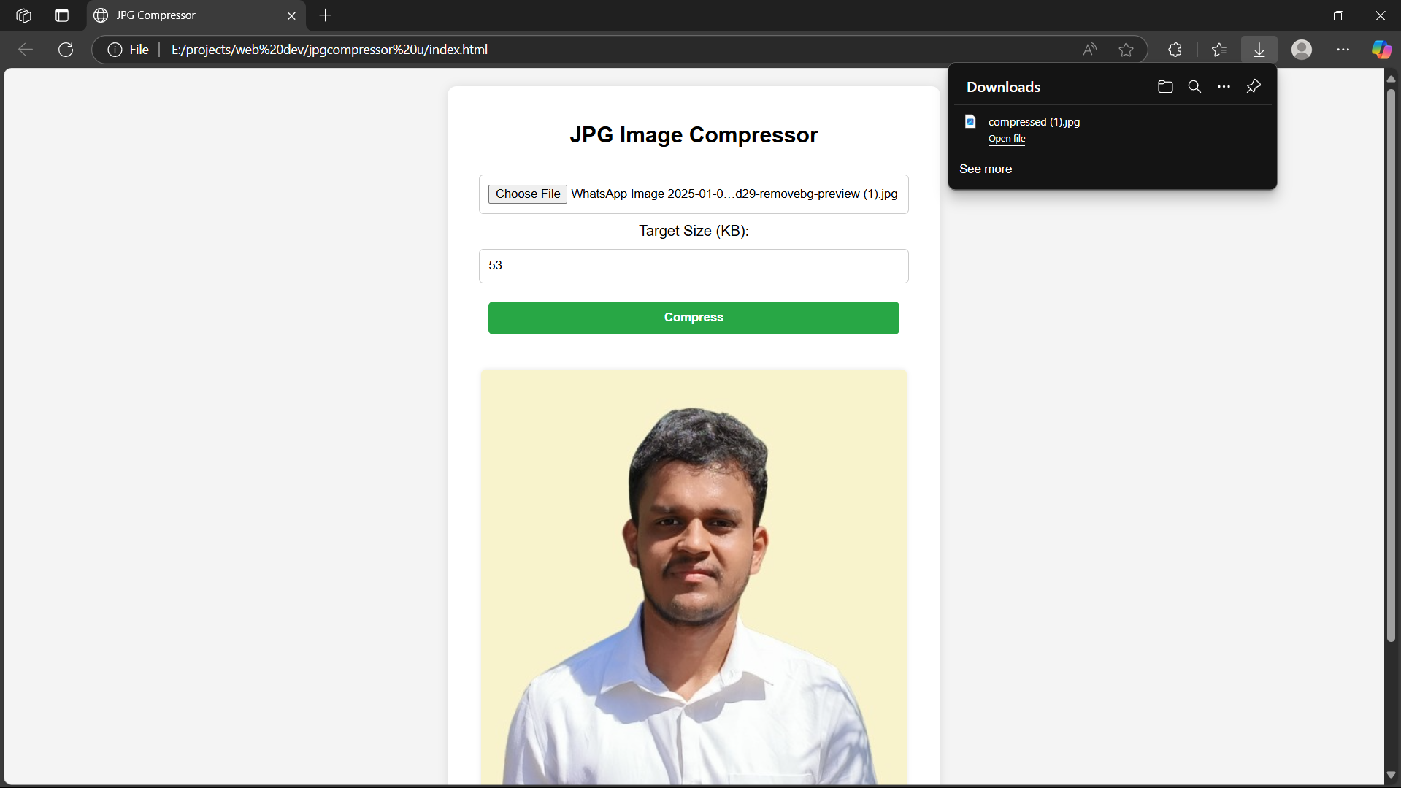Viewport: 1401px width, 788px height.
Task: Click Open file link for compressed (1).jpg
Action: click(1007, 139)
